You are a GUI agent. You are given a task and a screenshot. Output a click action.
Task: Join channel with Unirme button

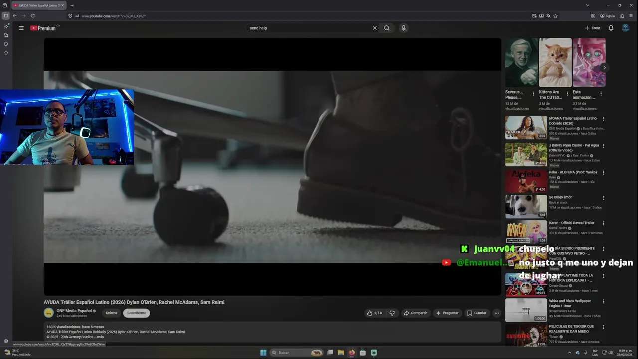point(111,313)
